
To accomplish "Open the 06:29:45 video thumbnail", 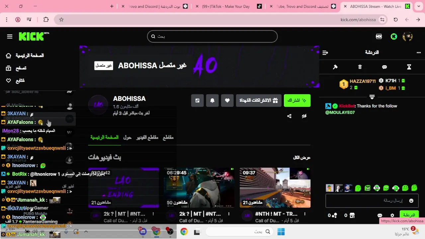I will [x=199, y=188].
